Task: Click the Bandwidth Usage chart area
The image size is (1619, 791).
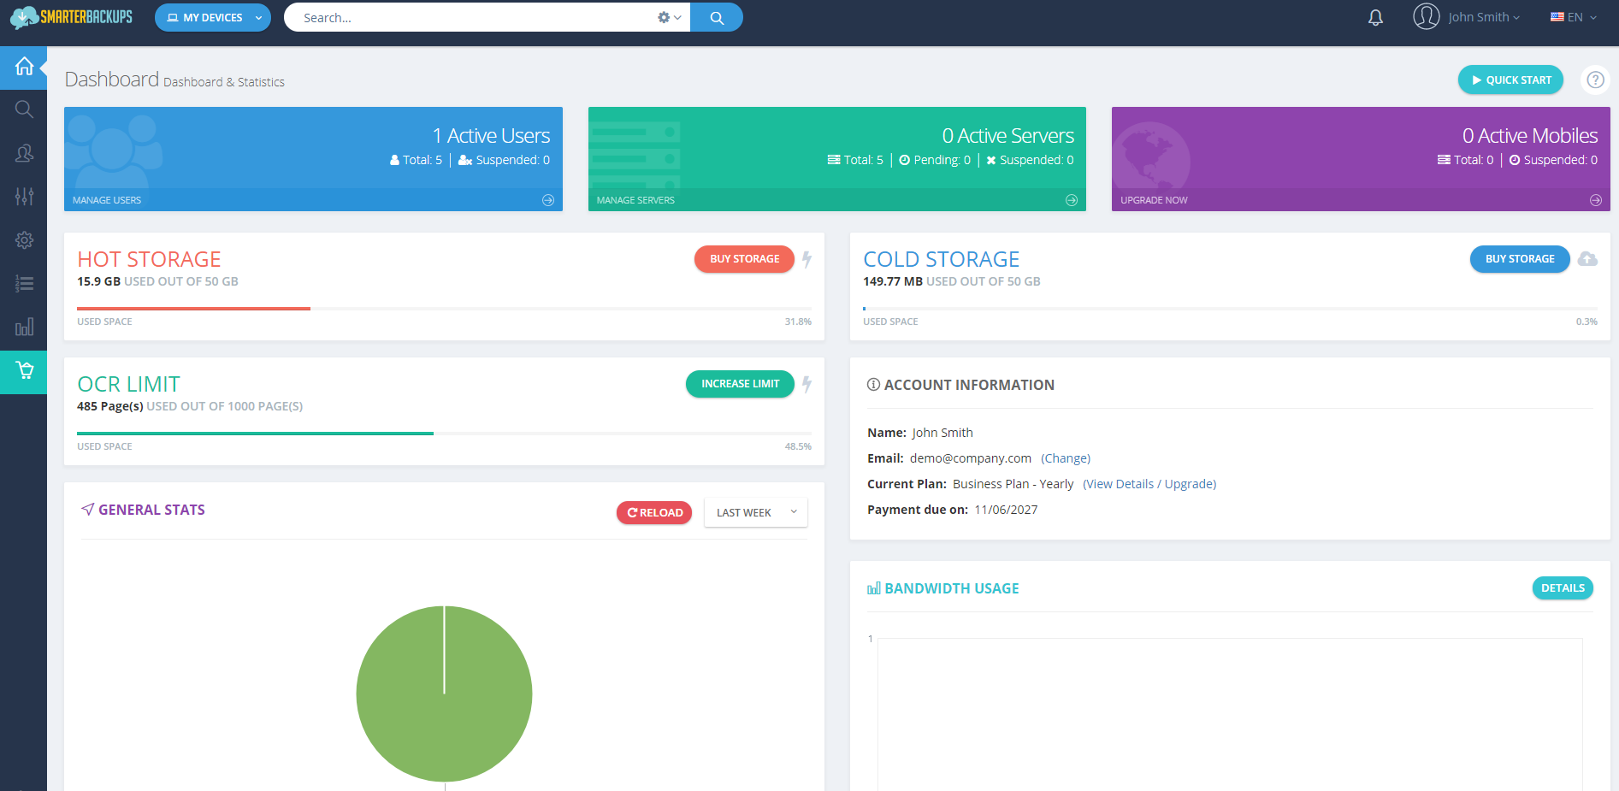Action: (1230, 714)
